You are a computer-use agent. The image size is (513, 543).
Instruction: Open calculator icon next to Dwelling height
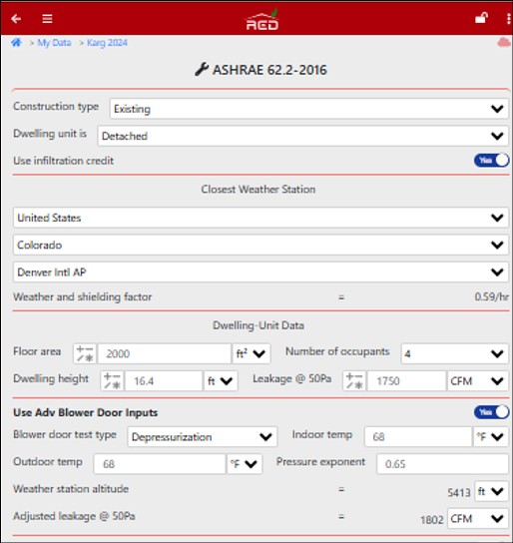[112, 381]
